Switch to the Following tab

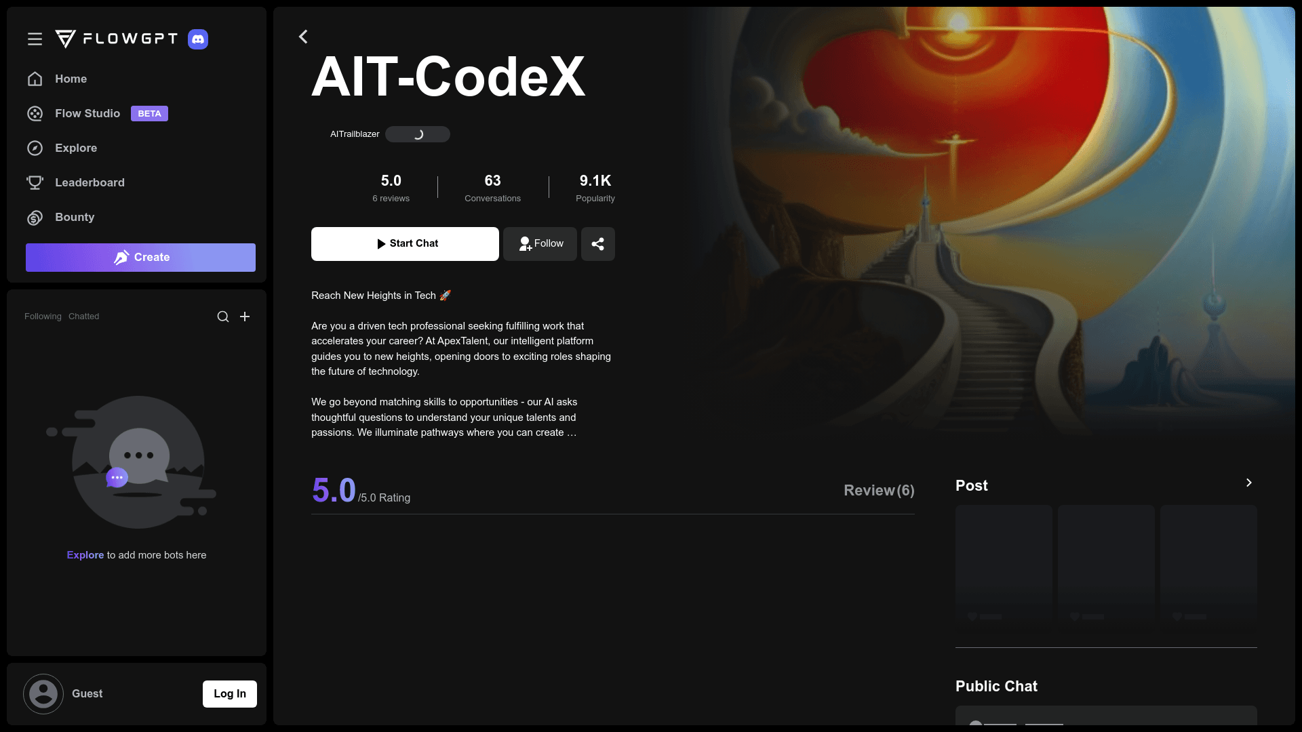[42, 316]
